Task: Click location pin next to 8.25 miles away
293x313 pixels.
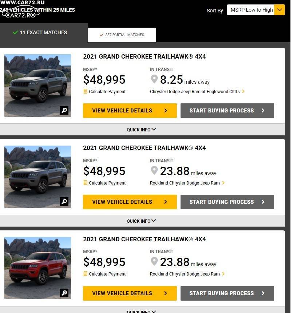Action: pos(154,79)
